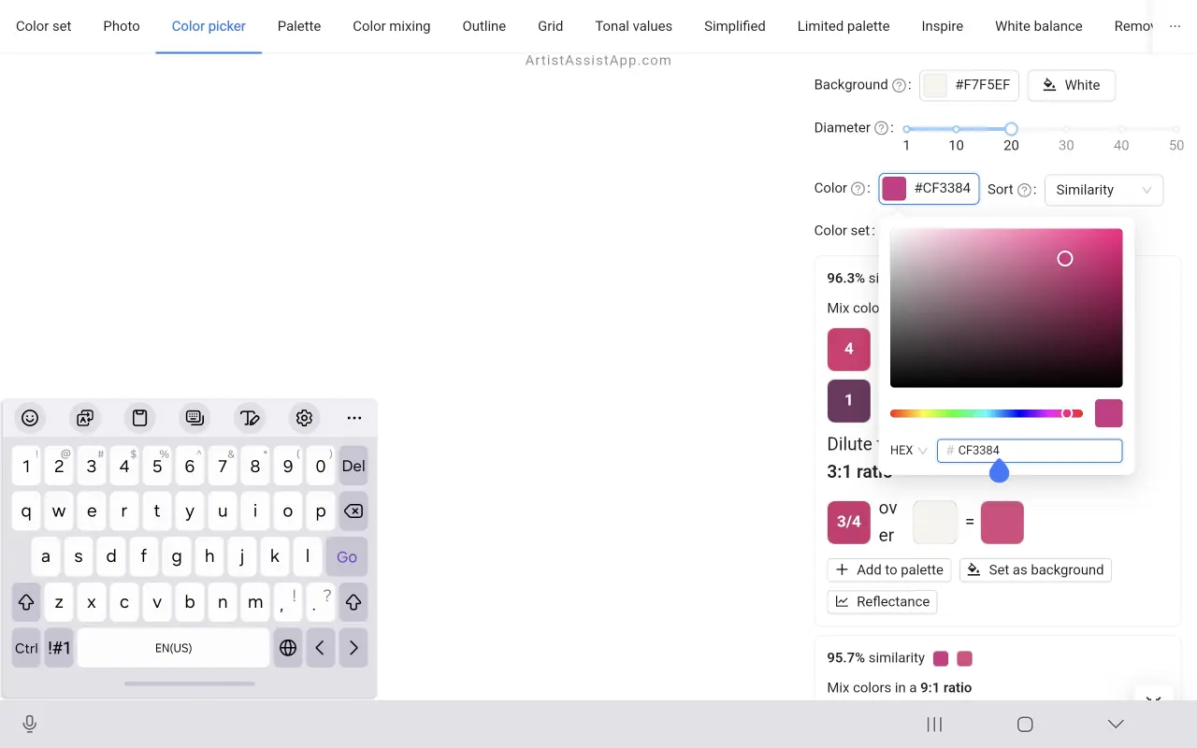Open the Color set tab

(x=44, y=26)
